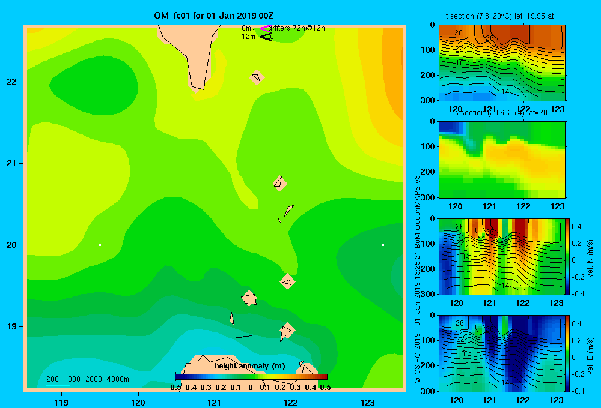Click the '200 1000 2000 4000m' depth legend
Image resolution: width=601 pixels, height=408 pixels.
click(x=87, y=379)
